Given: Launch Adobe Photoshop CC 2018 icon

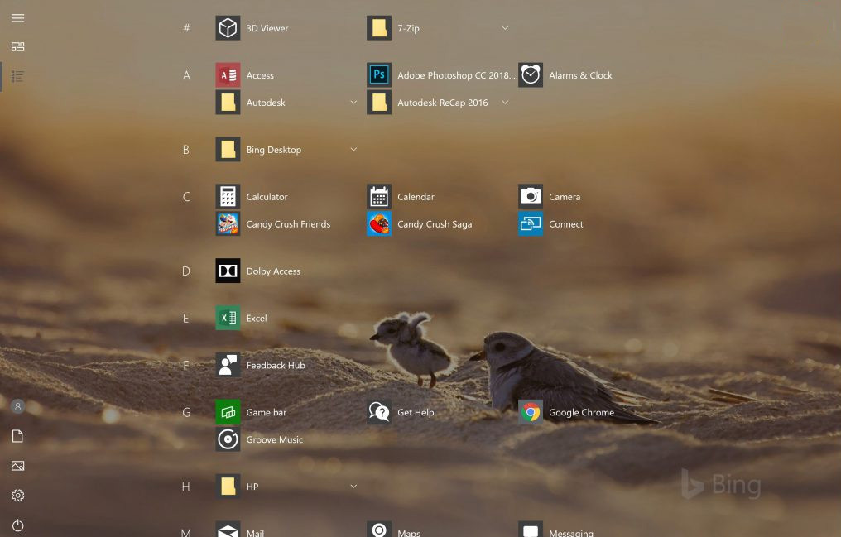Looking at the screenshot, I should (x=379, y=75).
